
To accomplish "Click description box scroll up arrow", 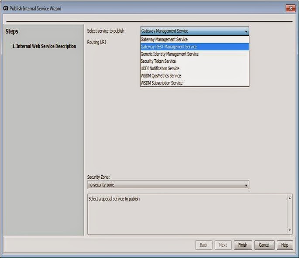I will (x=289, y=198).
